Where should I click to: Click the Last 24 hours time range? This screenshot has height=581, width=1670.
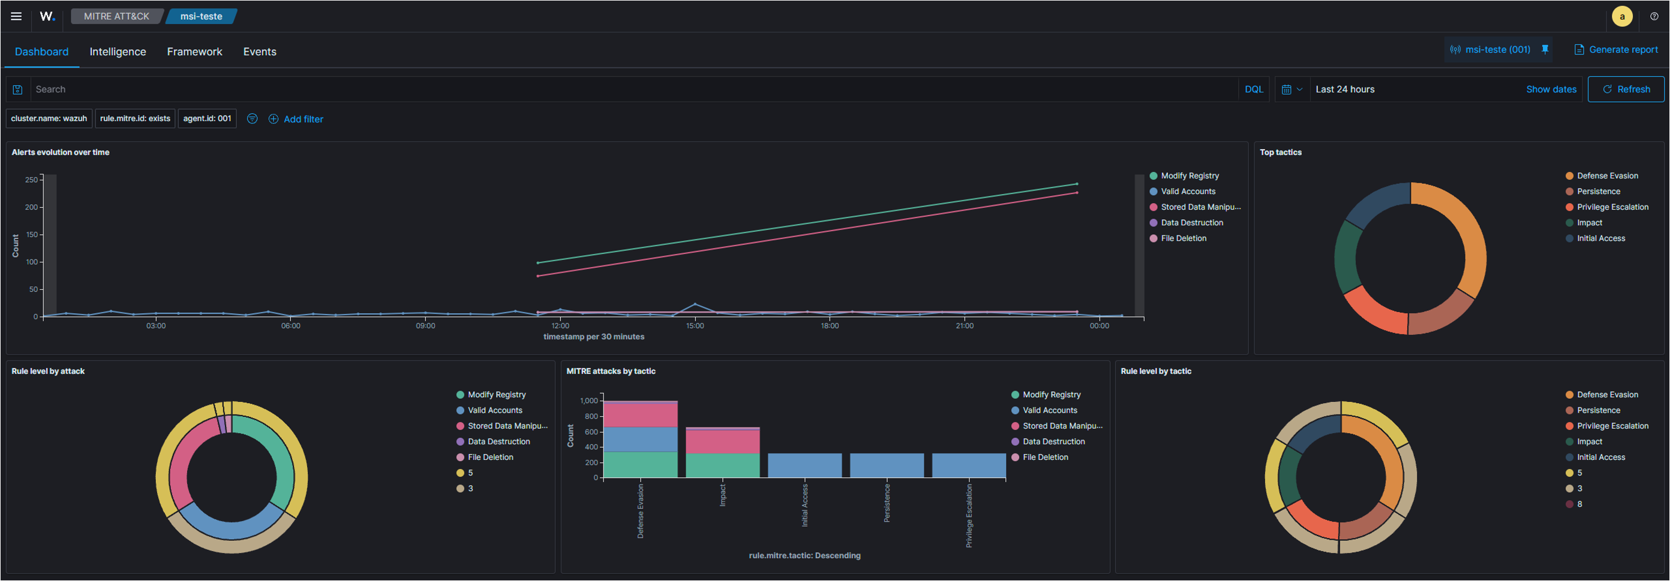(x=1344, y=89)
